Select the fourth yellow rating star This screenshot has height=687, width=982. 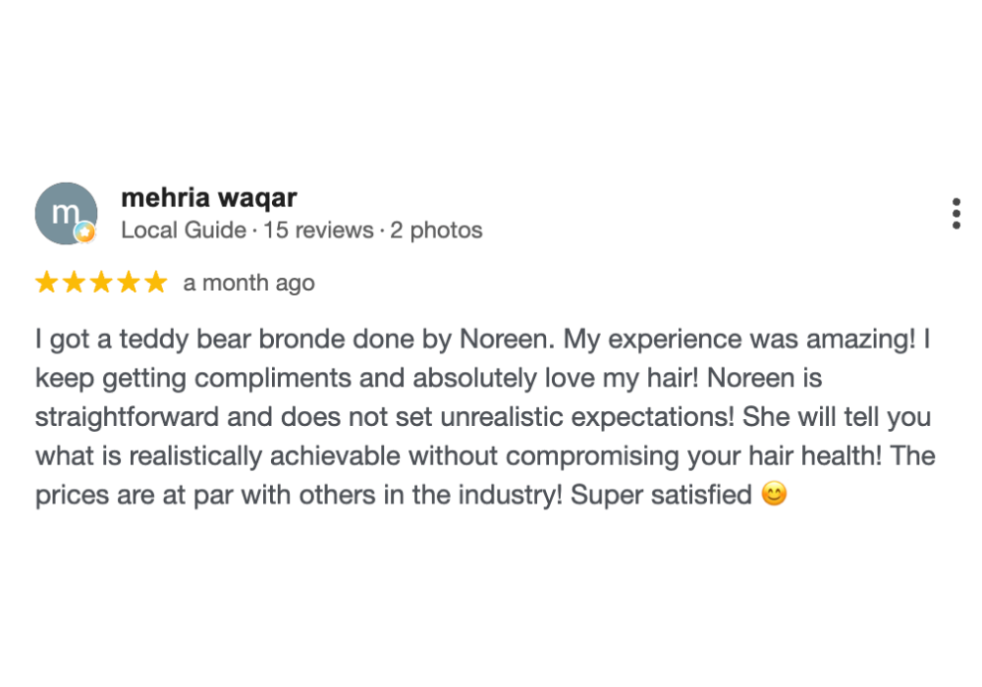[x=129, y=283]
